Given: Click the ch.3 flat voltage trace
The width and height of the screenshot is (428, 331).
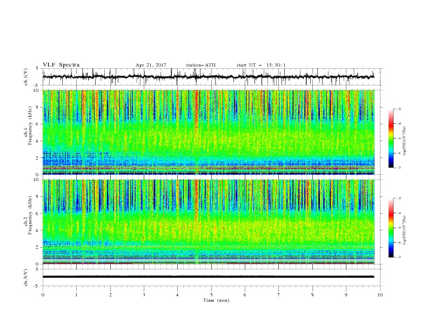Looking at the screenshot, I should (208, 277).
